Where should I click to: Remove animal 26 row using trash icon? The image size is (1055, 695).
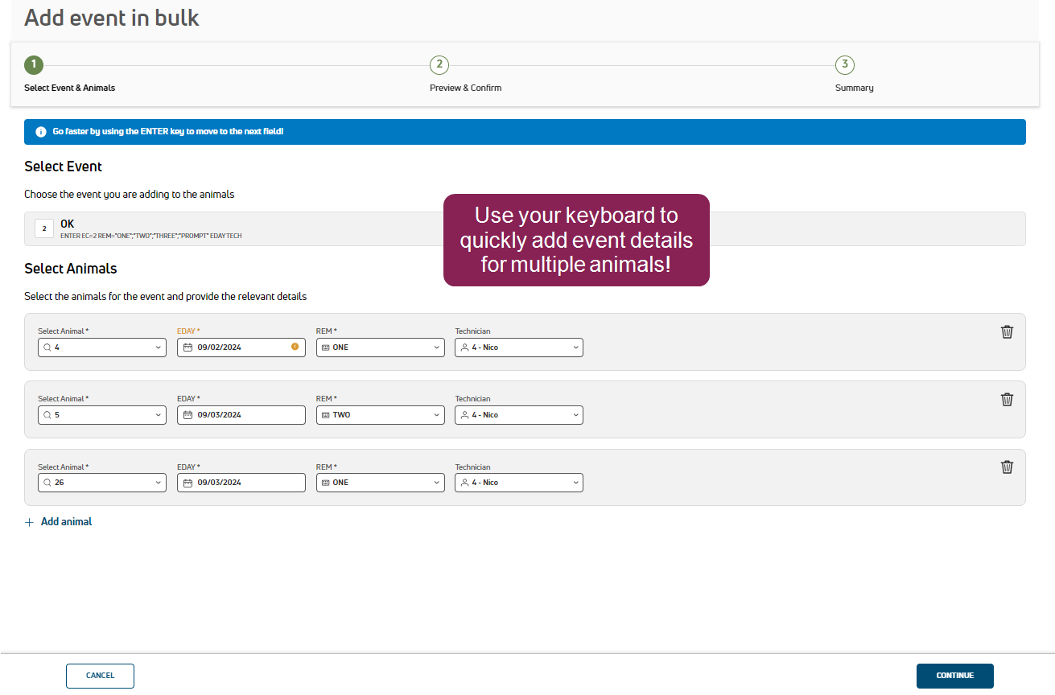1007,467
